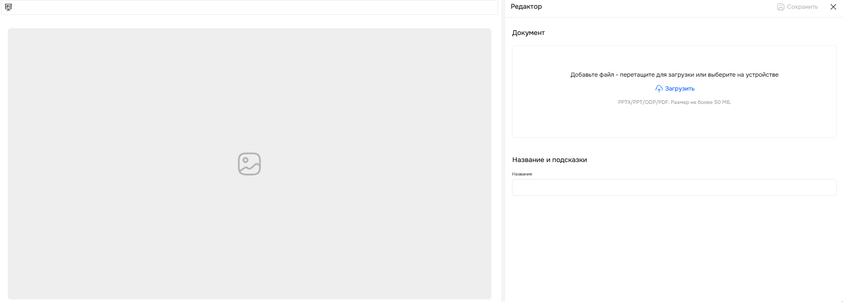This screenshot has width=843, height=302.
Task: Click the Добавьте файл instruction text
Action: [674, 75]
